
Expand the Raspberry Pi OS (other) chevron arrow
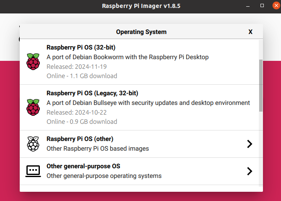pos(250,144)
